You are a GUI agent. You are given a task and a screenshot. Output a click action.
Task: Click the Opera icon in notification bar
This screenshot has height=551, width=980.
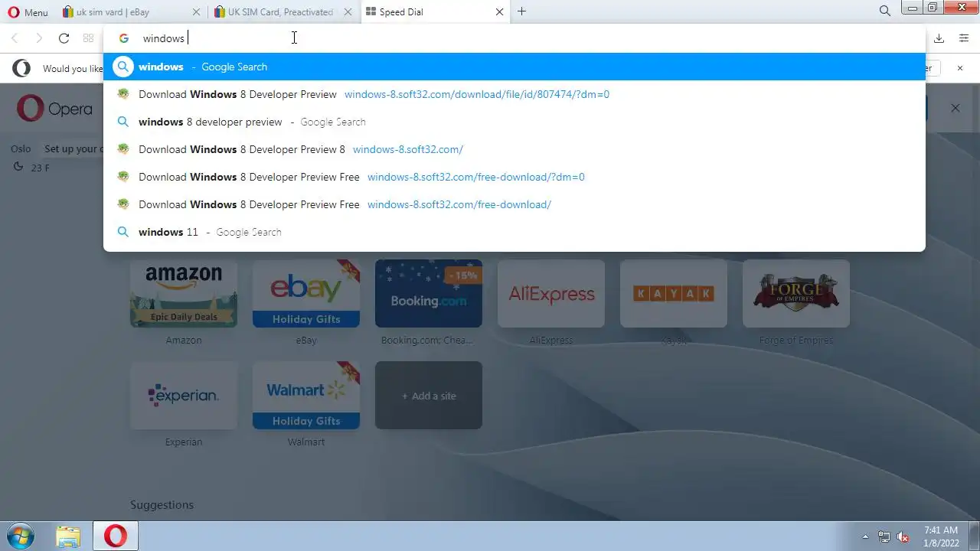tap(21, 68)
